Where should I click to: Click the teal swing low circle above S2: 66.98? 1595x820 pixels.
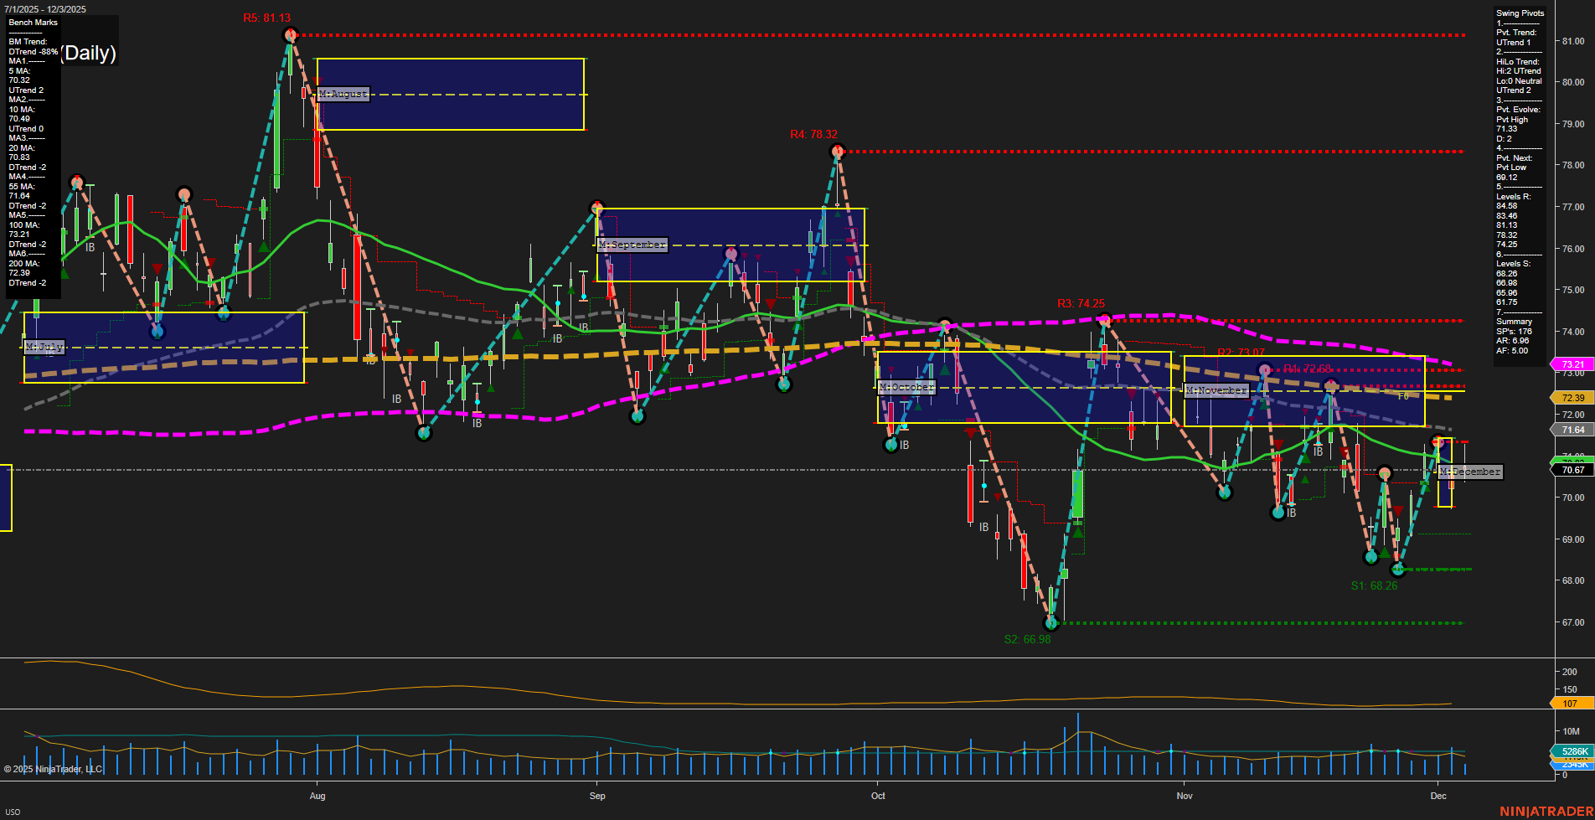[x=1052, y=623]
